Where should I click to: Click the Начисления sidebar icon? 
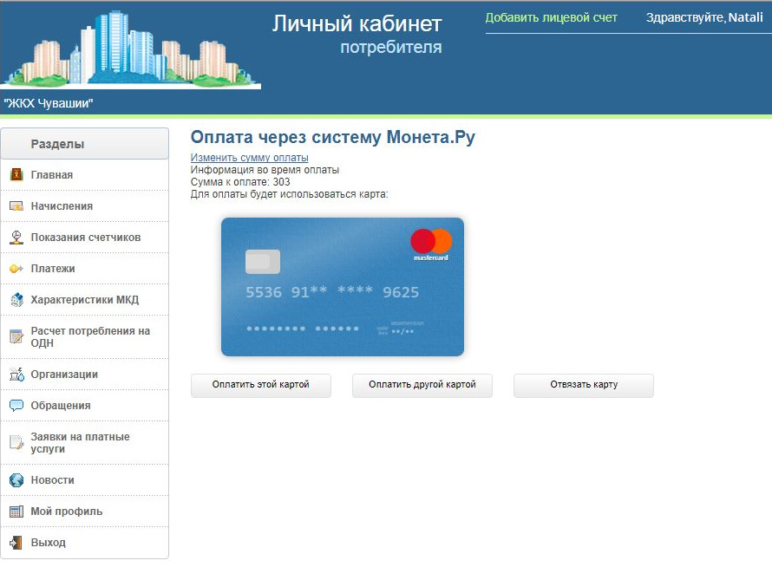pos(16,206)
